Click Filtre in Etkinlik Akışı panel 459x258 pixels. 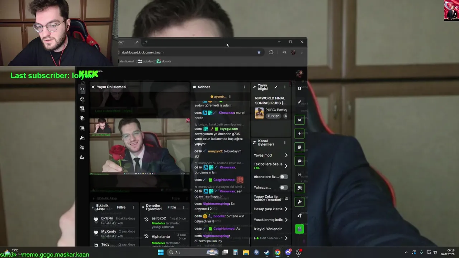pyautogui.click(x=121, y=207)
